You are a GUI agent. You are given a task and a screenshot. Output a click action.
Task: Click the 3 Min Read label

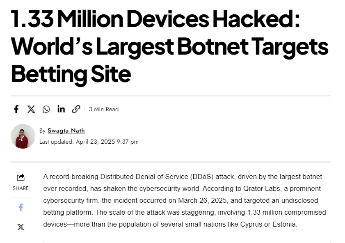(104, 109)
